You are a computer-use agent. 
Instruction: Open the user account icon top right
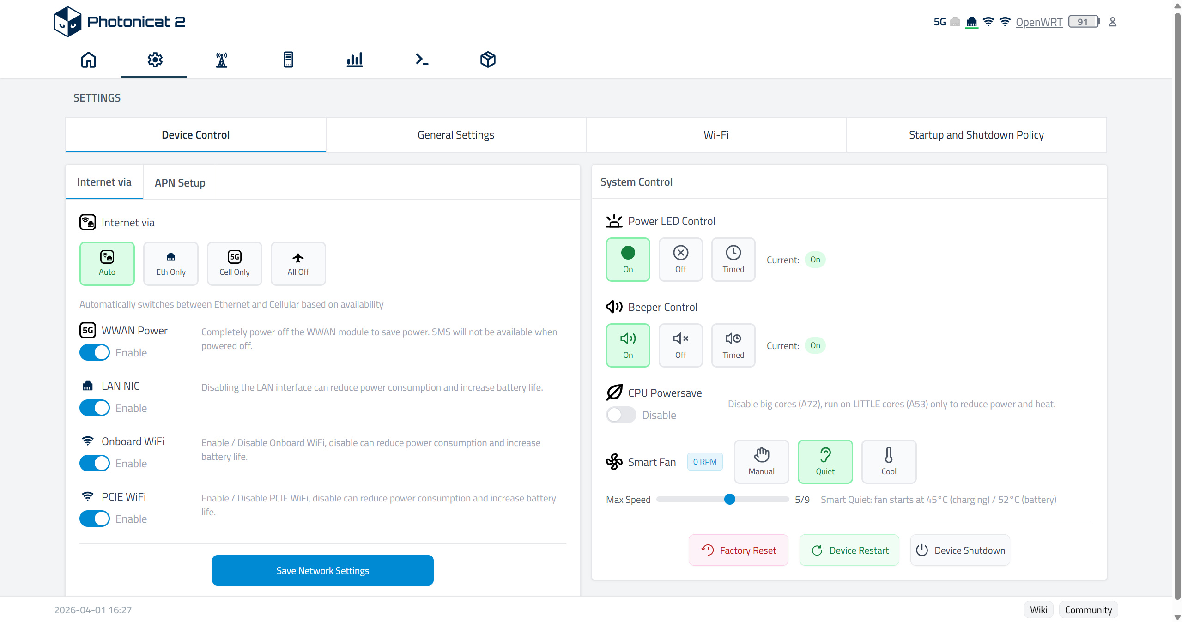click(x=1112, y=21)
